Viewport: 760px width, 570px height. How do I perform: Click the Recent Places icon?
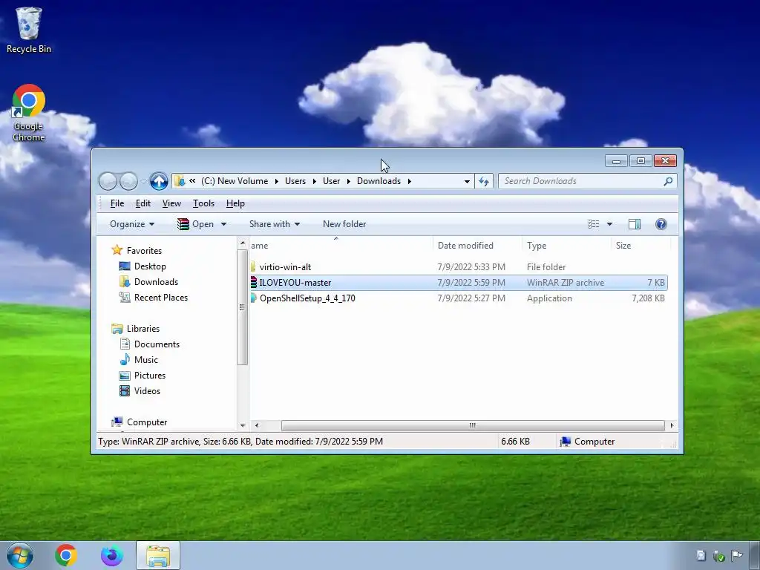125,297
